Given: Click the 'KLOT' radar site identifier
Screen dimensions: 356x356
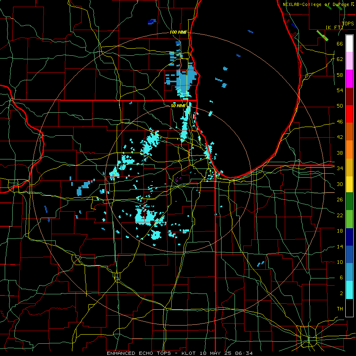Looking at the screenshot, I should [189, 353].
